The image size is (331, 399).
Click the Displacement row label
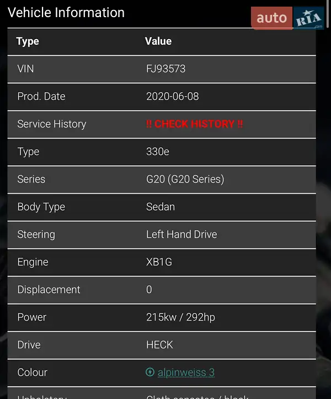pos(49,290)
